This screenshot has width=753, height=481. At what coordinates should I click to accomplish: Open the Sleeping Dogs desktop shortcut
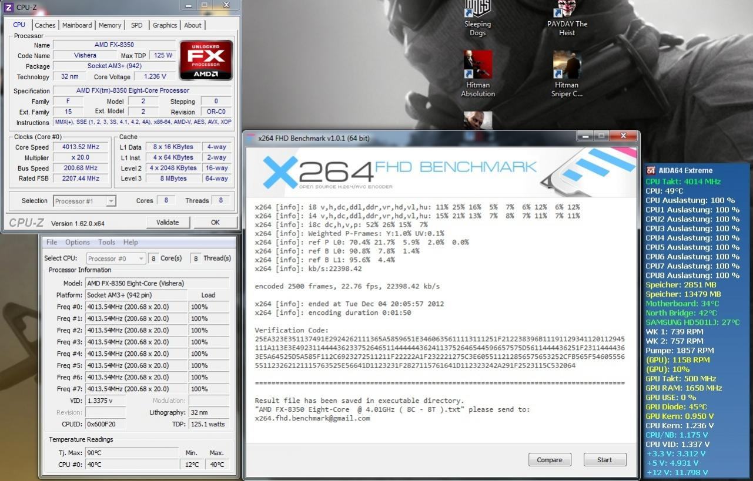(x=477, y=18)
